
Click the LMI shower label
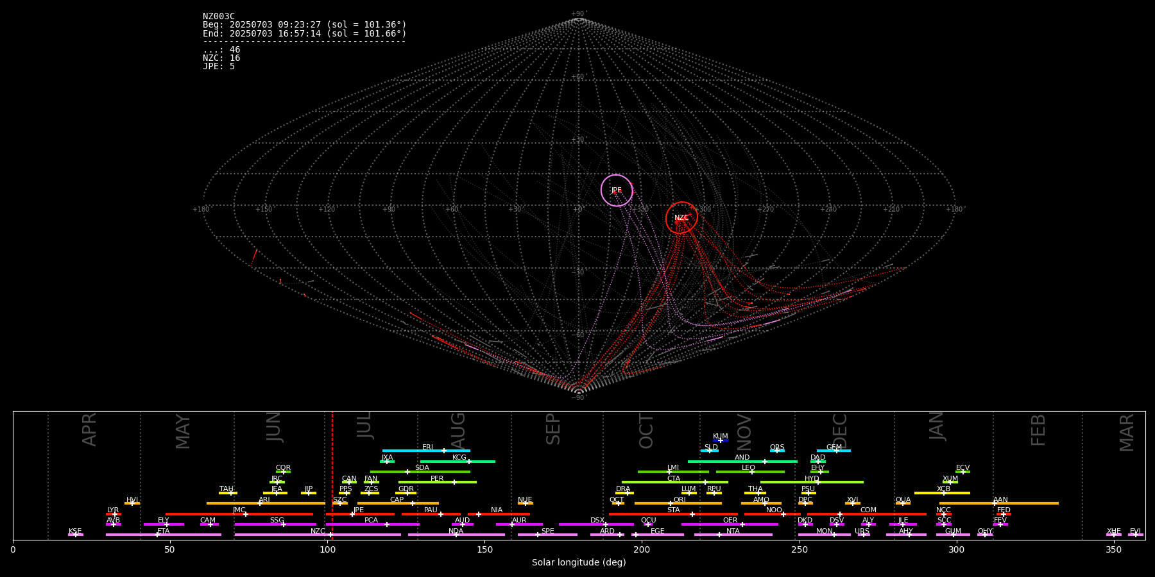coord(673,468)
